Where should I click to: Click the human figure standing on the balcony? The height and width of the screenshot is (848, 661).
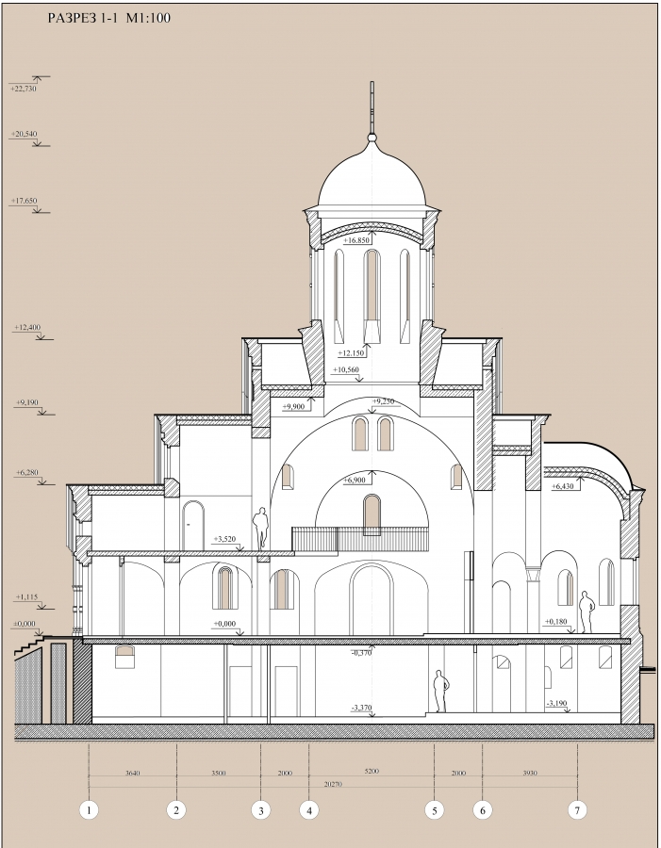261,528
